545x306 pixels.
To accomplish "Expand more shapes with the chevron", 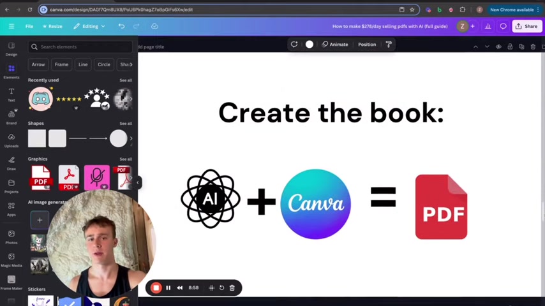I will point(131,138).
